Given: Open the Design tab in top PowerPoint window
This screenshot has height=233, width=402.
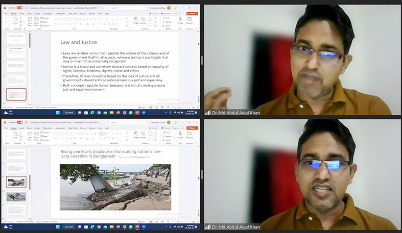Looking at the screenshot, I should [37, 14].
